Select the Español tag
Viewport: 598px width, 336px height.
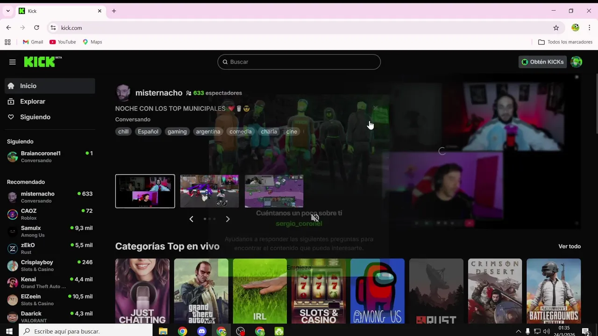pyautogui.click(x=148, y=132)
